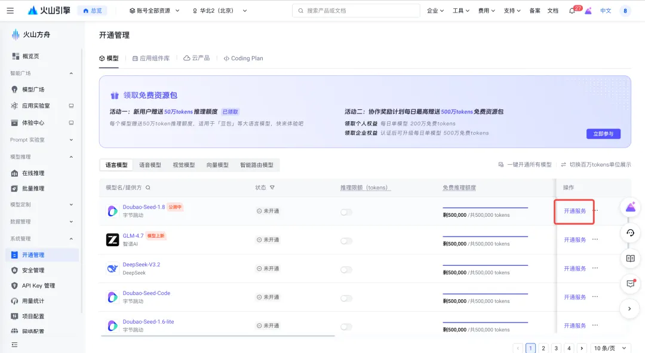Click the 立即参与 button
The width and height of the screenshot is (645, 353).
coord(603,134)
